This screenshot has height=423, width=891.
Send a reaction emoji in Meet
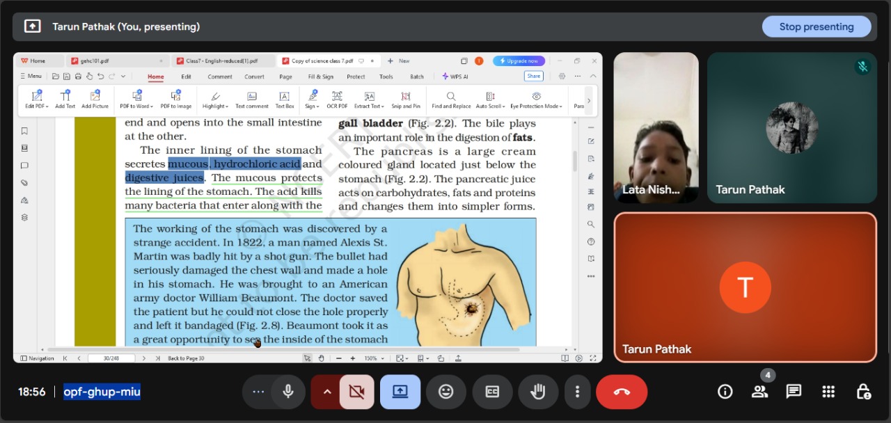click(446, 392)
